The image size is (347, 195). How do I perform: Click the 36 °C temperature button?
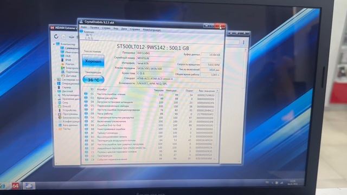[93, 80]
